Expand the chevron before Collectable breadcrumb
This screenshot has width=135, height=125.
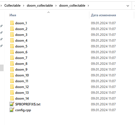[1, 6]
